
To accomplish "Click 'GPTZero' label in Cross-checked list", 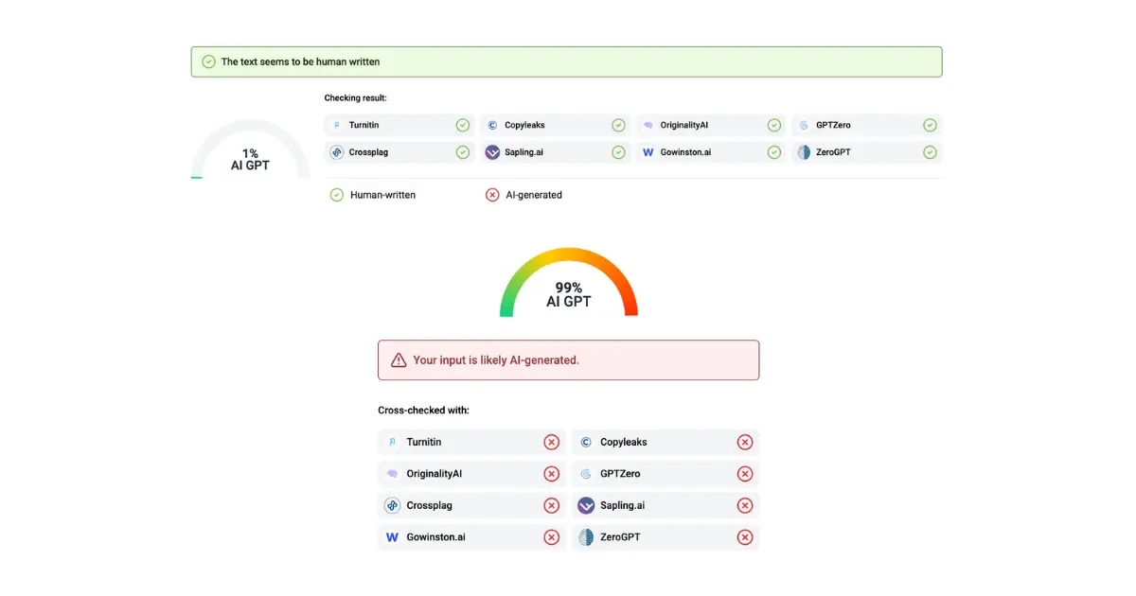I will click(x=620, y=474).
